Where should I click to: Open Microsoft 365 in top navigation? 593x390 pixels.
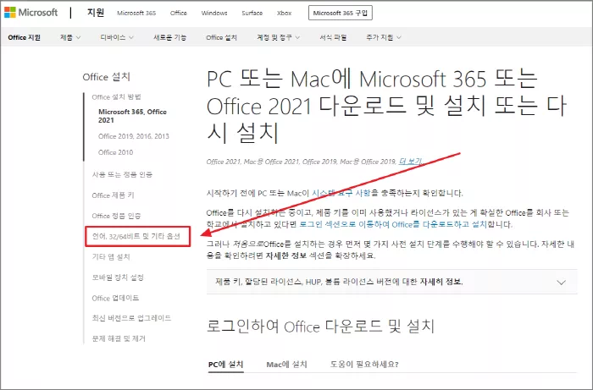tap(136, 13)
